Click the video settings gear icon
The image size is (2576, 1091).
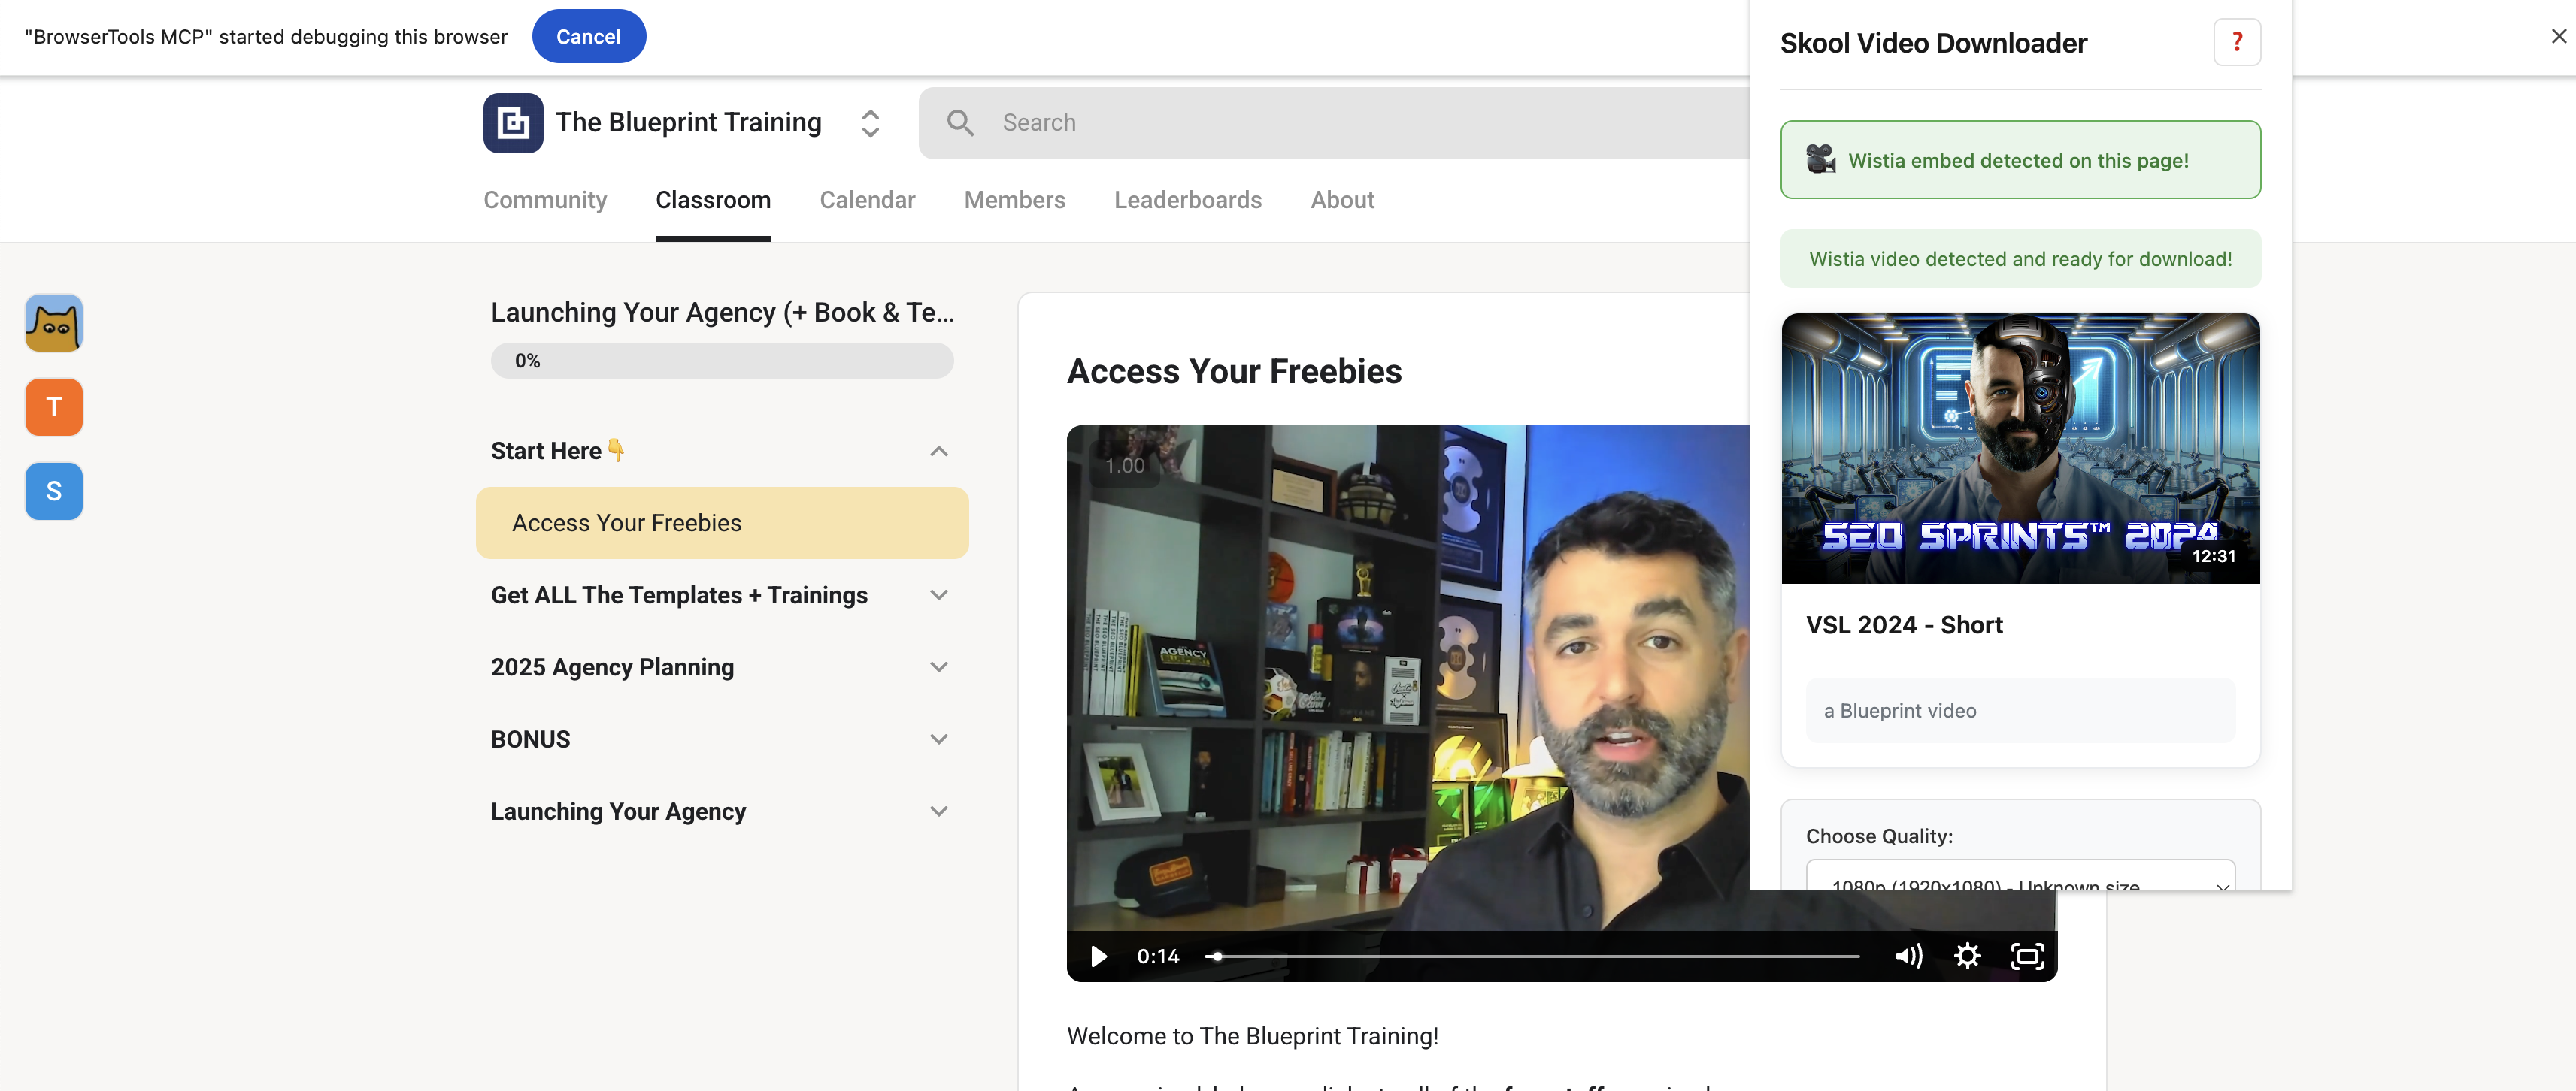[1967, 956]
